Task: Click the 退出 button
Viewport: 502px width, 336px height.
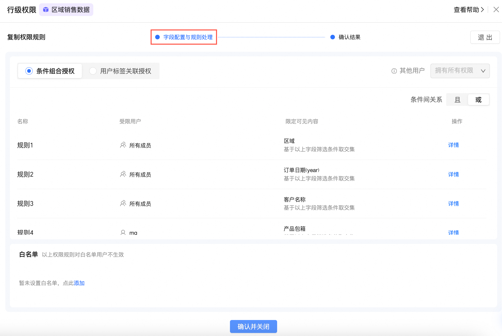Action: point(485,37)
